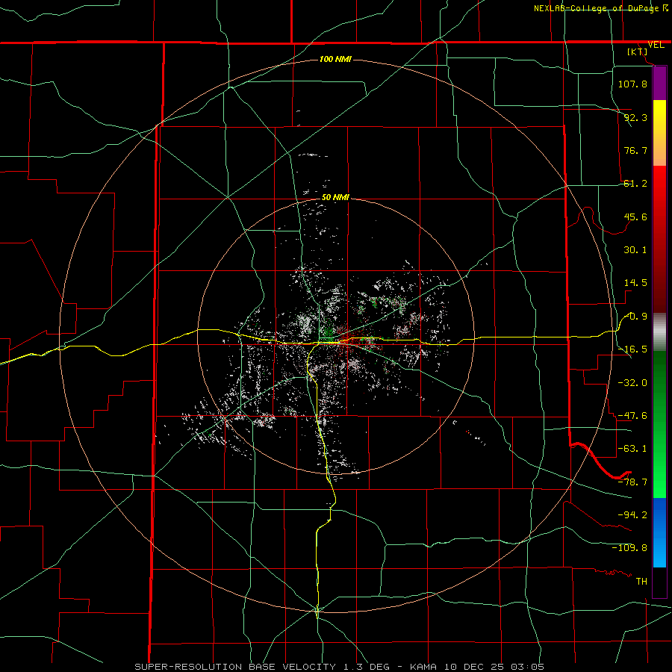
Task: Click the NEXLAB-College of DuPage credit text
Action: (x=596, y=8)
